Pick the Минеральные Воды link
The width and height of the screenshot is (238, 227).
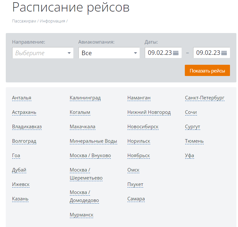(x=94, y=141)
